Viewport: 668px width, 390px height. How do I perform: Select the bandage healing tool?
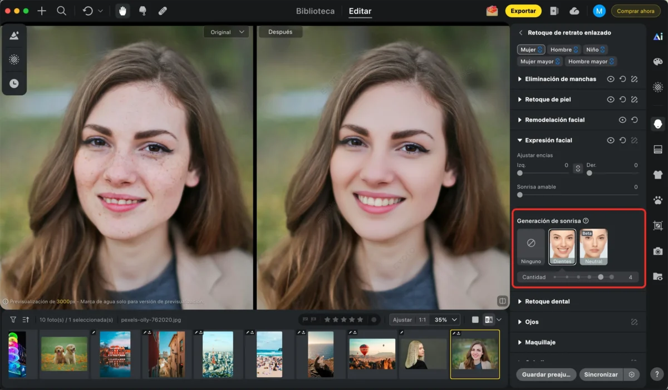click(162, 11)
